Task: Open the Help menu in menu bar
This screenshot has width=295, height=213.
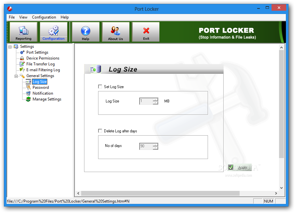Action: click(65, 17)
